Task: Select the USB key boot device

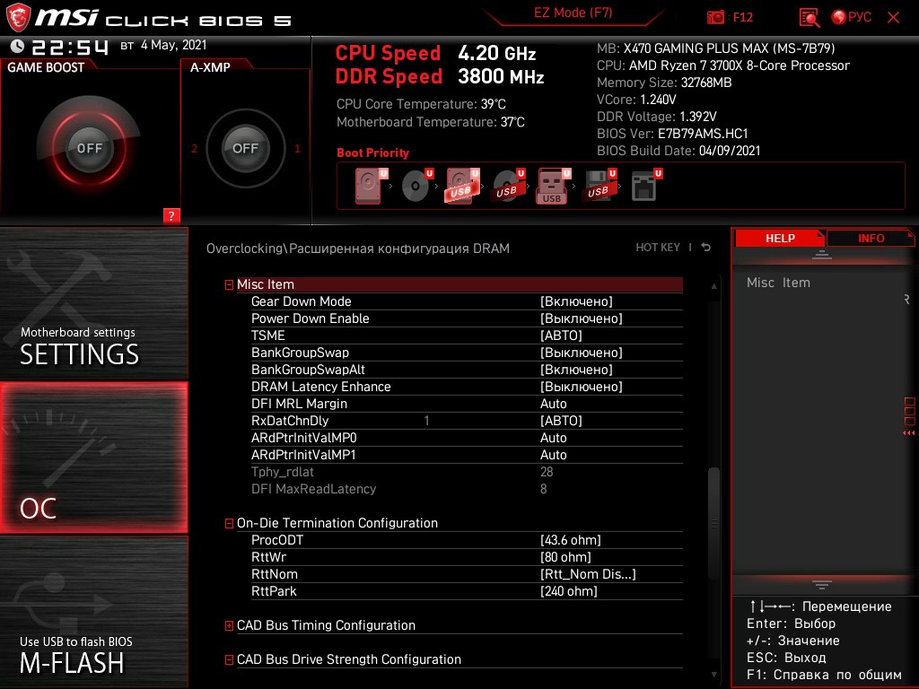Action: 553,186
